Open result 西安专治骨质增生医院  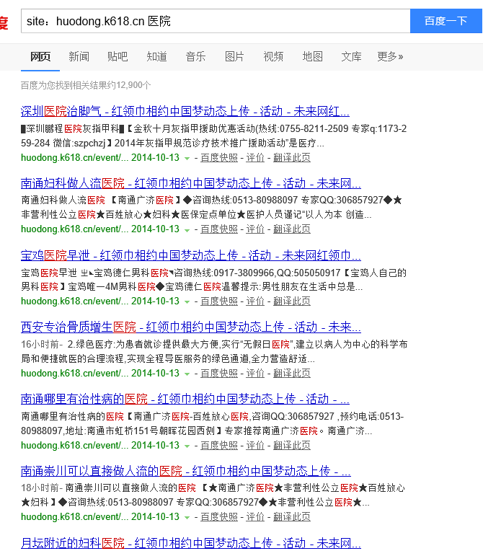[191, 327]
